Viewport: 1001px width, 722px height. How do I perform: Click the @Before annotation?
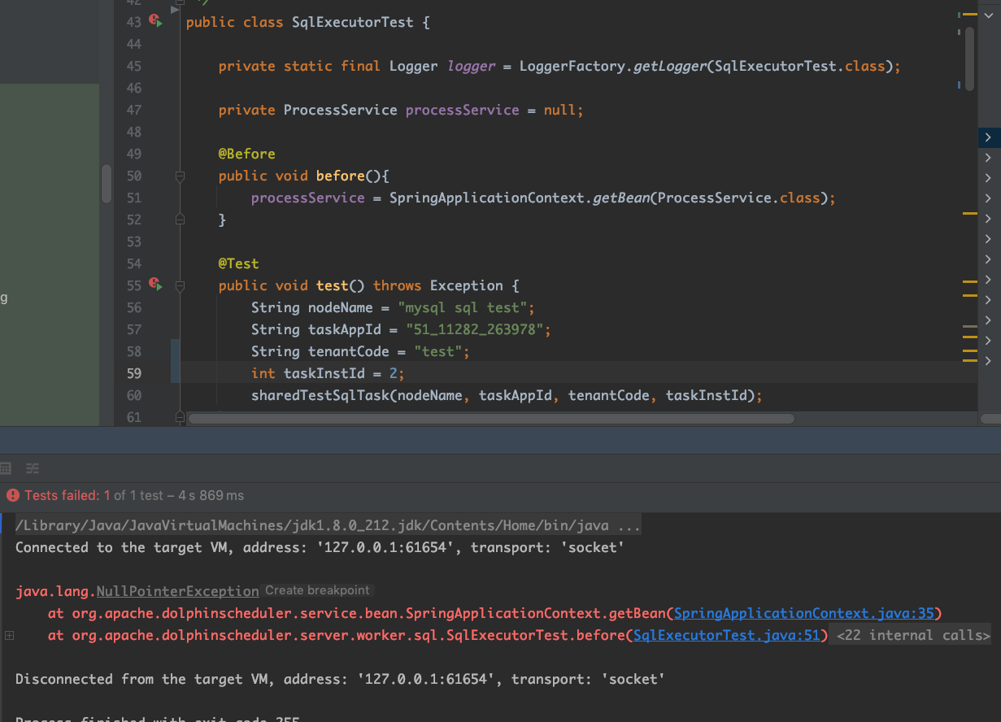246,154
